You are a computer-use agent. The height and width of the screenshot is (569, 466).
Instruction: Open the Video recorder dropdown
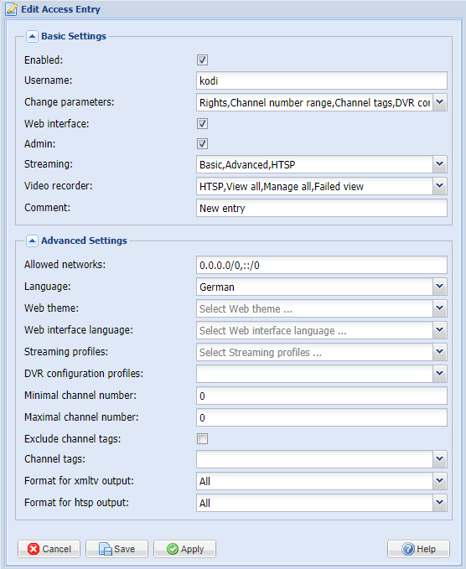tap(439, 186)
